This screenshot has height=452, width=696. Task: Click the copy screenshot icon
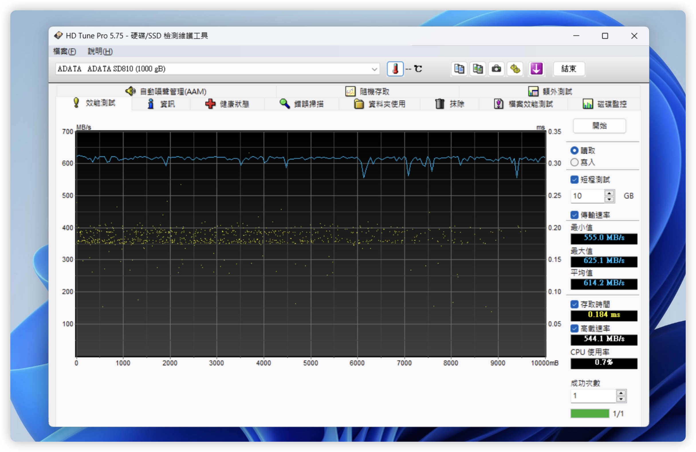coord(477,69)
